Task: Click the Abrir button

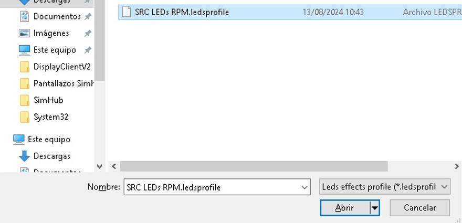Action: 345,208
